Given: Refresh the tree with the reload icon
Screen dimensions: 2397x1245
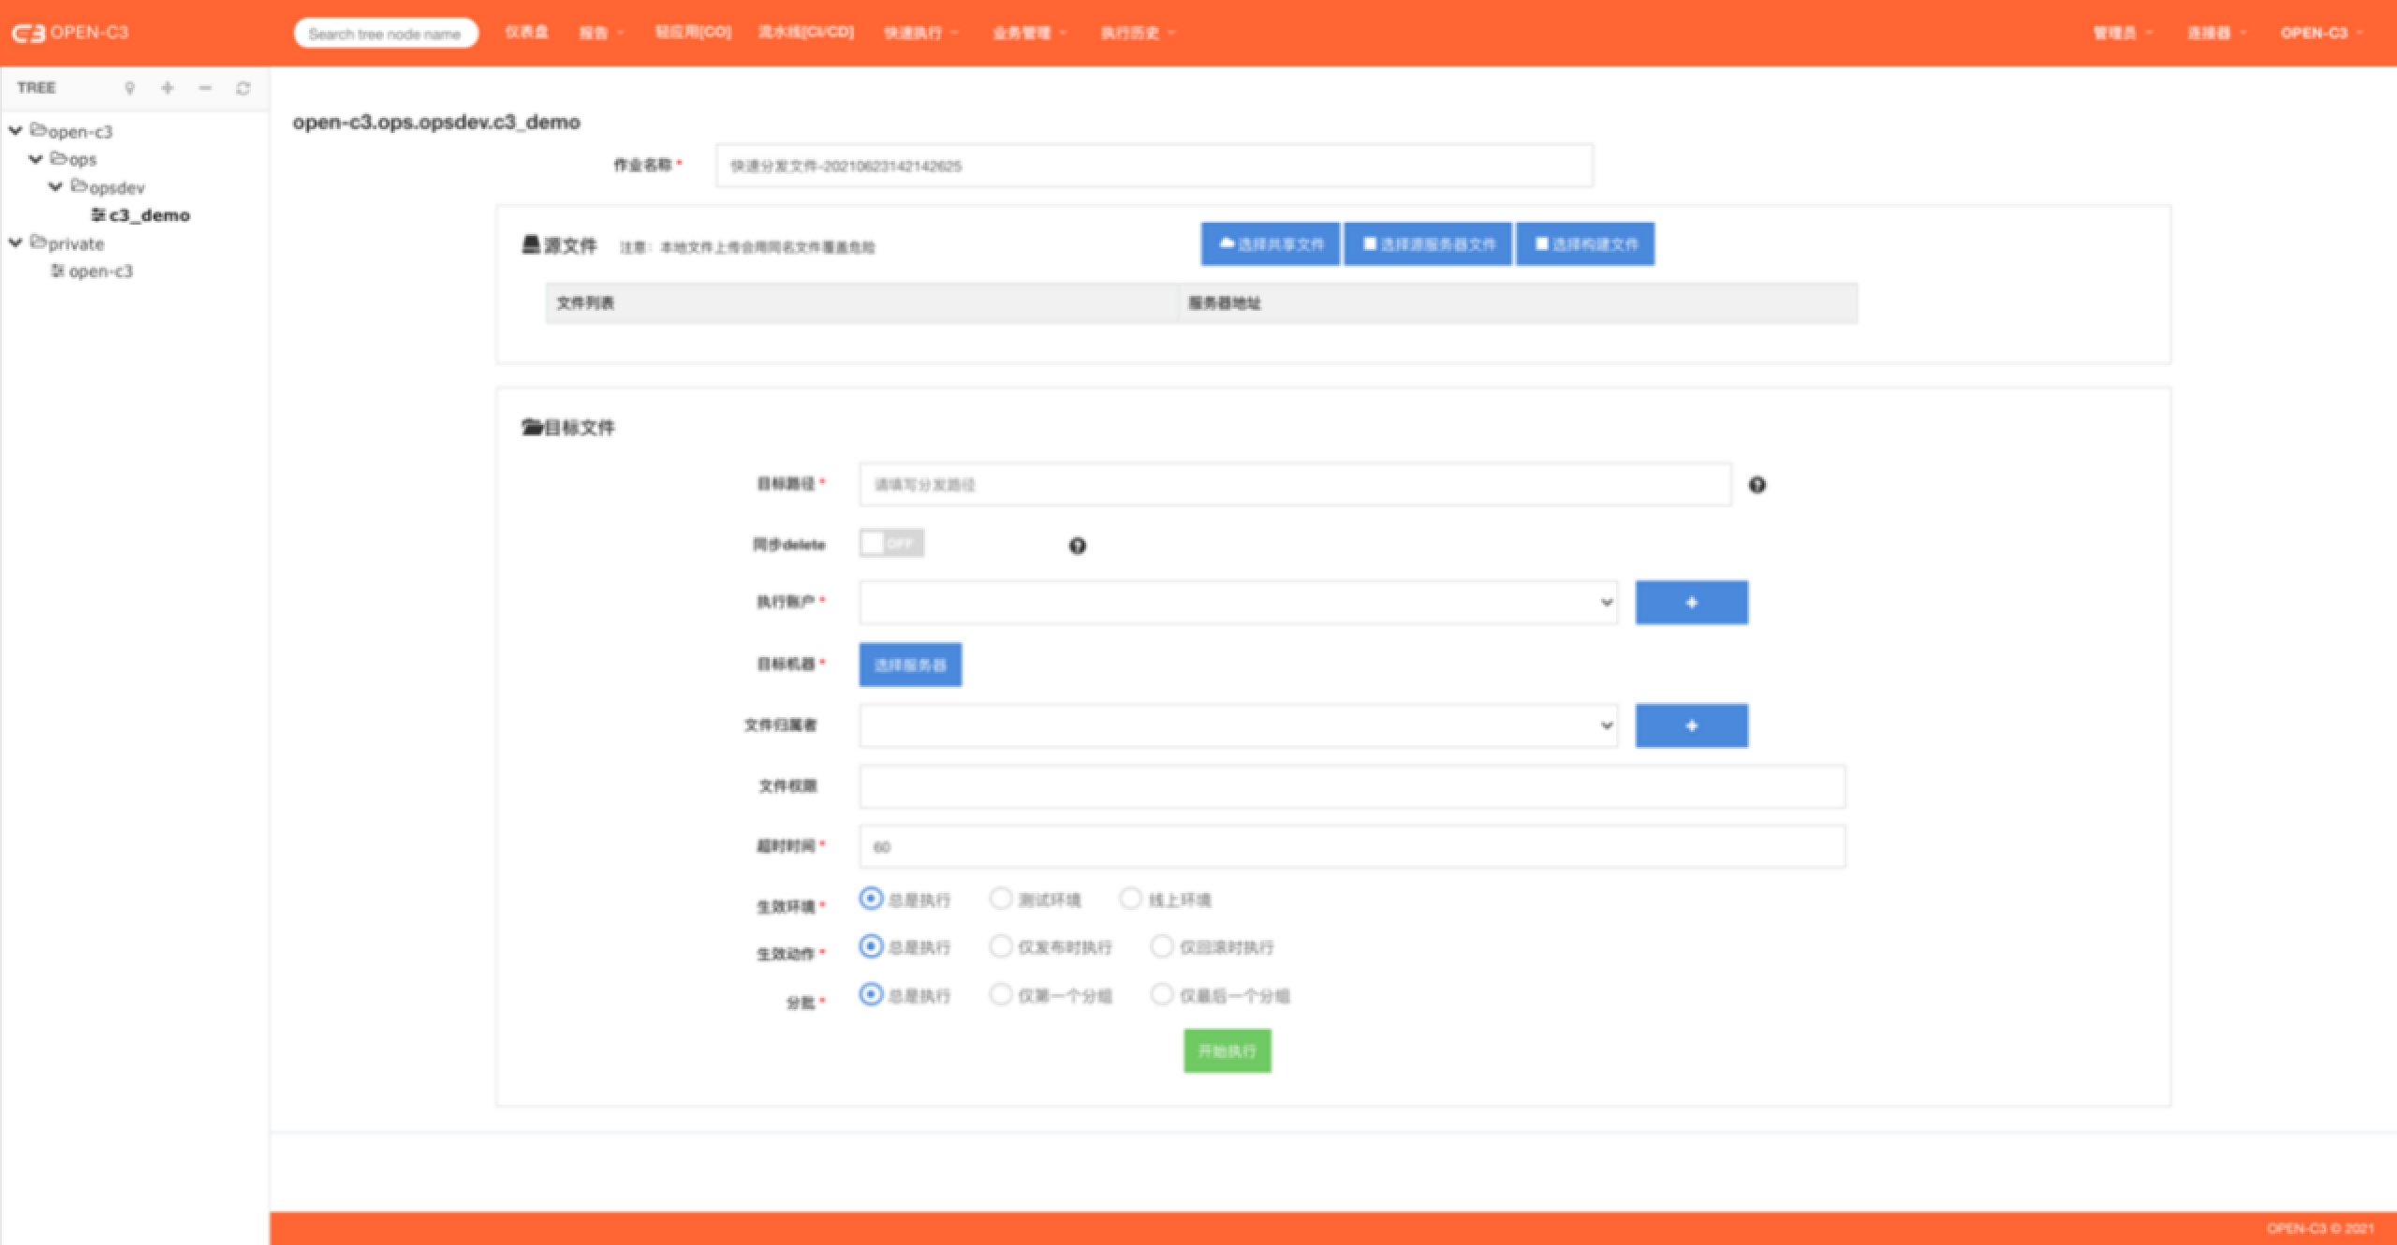Looking at the screenshot, I should 243,88.
